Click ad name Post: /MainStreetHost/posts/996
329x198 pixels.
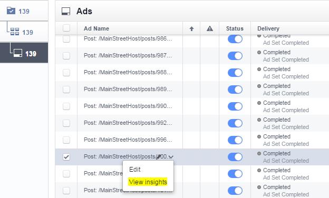point(128,140)
